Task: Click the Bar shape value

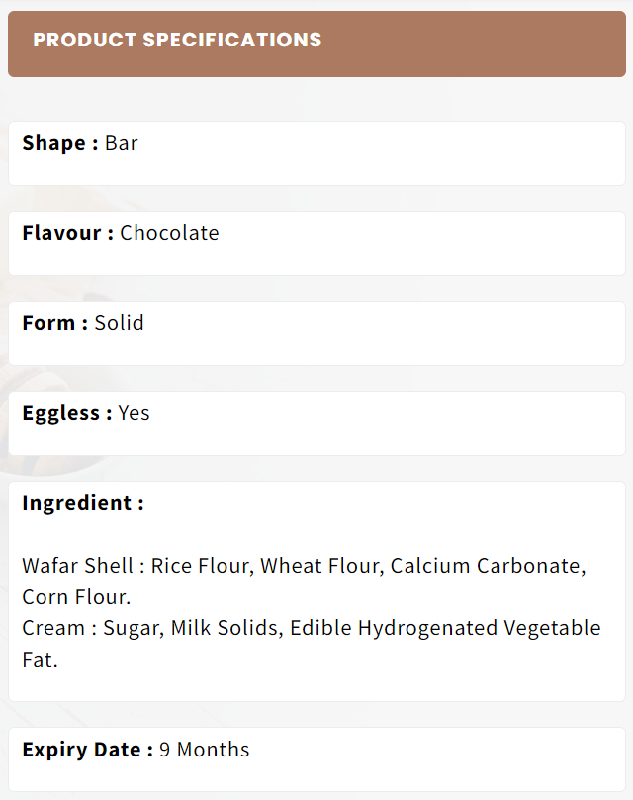Action: 122,143
